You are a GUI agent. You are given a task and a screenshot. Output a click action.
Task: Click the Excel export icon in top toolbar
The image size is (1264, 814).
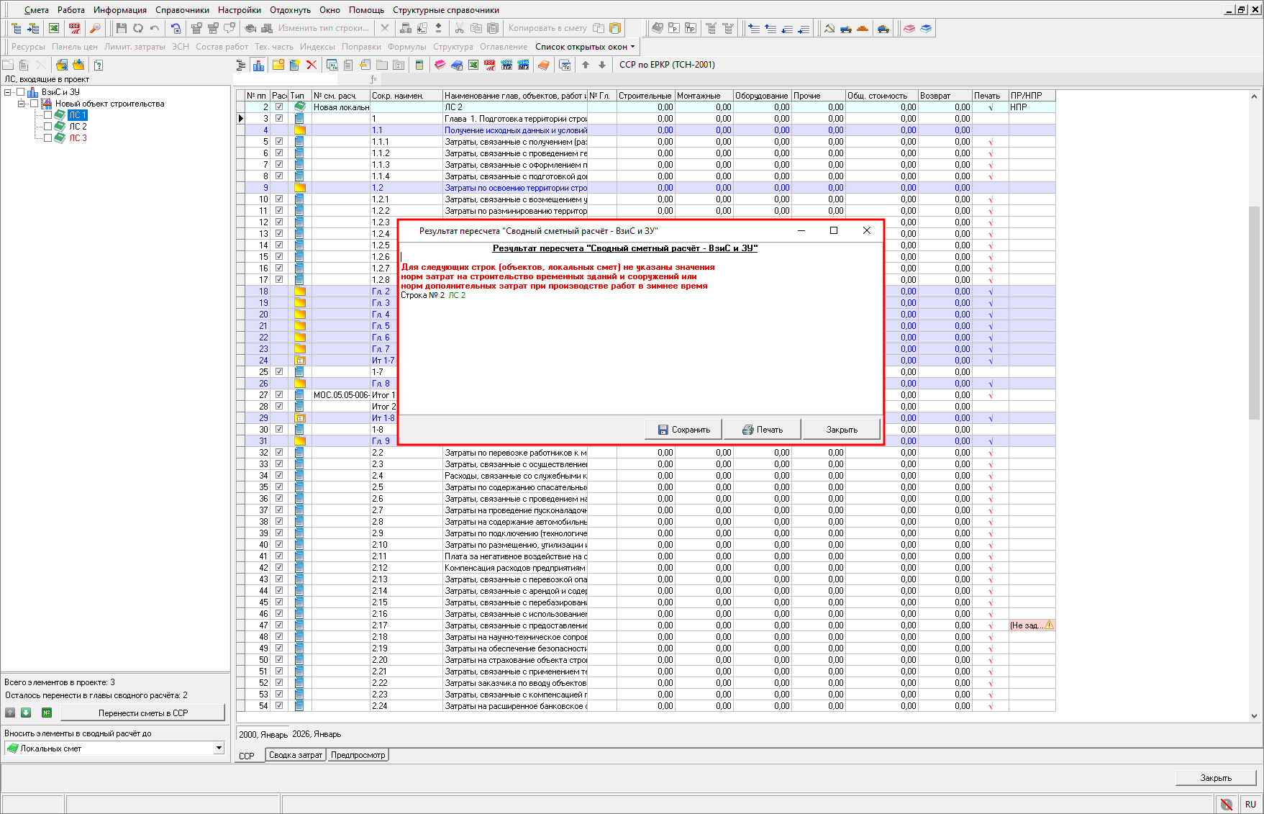point(54,28)
